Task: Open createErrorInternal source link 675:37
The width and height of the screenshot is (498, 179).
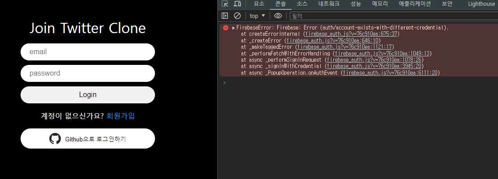Action: click(x=351, y=34)
